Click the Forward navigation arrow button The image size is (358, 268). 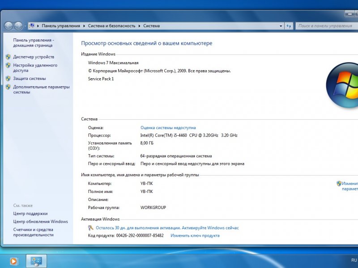coord(18,26)
